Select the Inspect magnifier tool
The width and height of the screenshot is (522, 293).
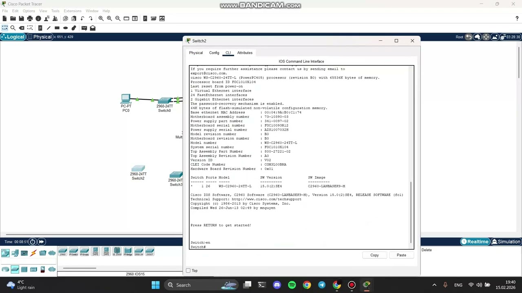[13, 28]
